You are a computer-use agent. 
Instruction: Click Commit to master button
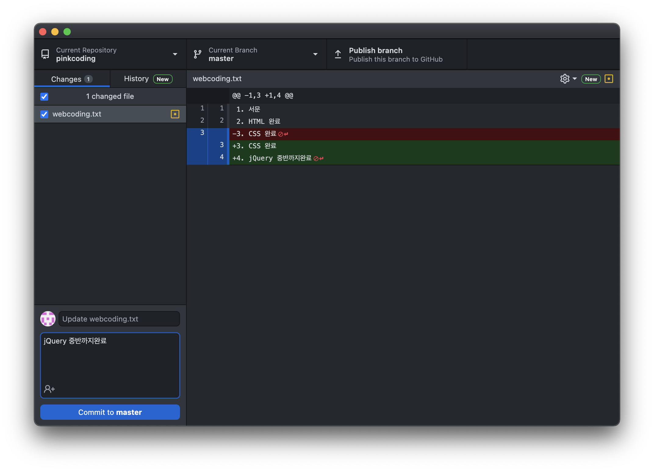(x=110, y=412)
